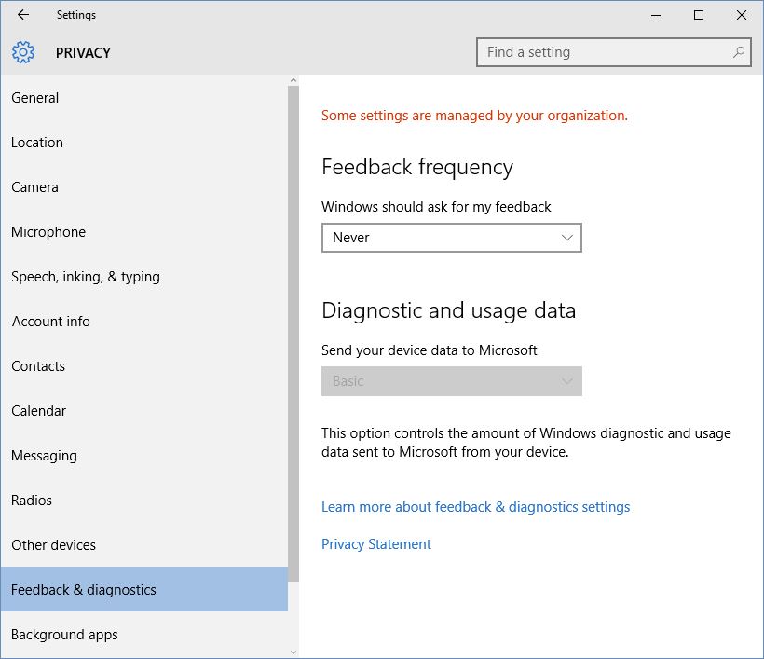This screenshot has width=764, height=659.
Task: Select Location in the sidebar
Action: [x=37, y=142]
